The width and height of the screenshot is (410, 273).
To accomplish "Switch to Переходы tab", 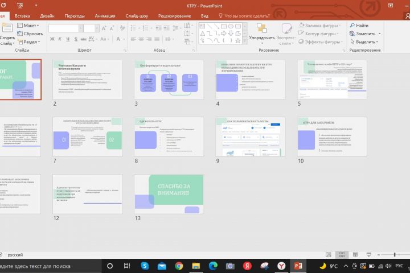I will coord(75,16).
